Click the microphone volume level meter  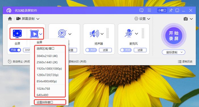coord(143,33)
